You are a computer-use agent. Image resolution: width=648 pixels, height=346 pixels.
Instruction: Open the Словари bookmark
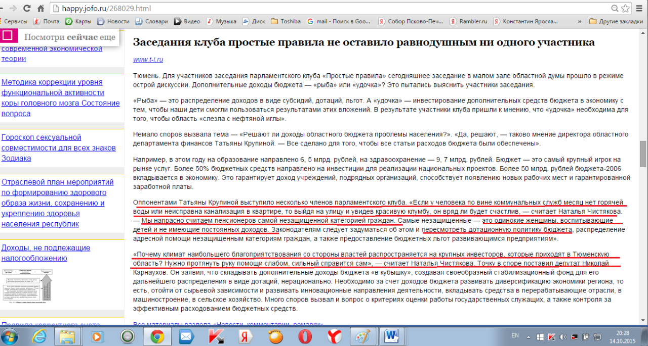coord(151,22)
